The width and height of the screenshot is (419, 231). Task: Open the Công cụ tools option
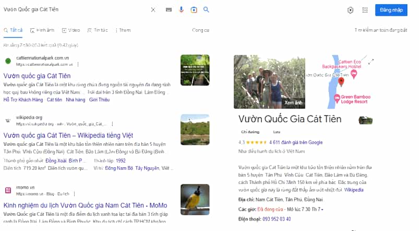(200, 30)
